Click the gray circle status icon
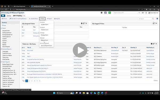Viewport: 160px width, 100px height. (x=102, y=13)
